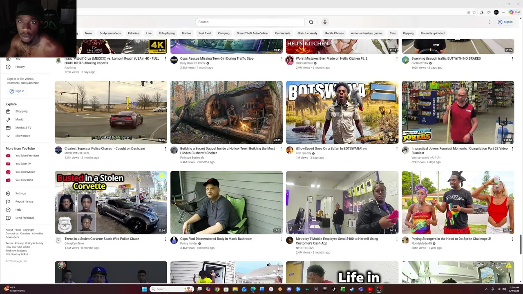
Task: Open Police Insider channel avatar
Action: (x=174, y=241)
